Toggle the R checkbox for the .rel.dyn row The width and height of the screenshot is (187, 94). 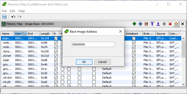[x=56, y=78]
